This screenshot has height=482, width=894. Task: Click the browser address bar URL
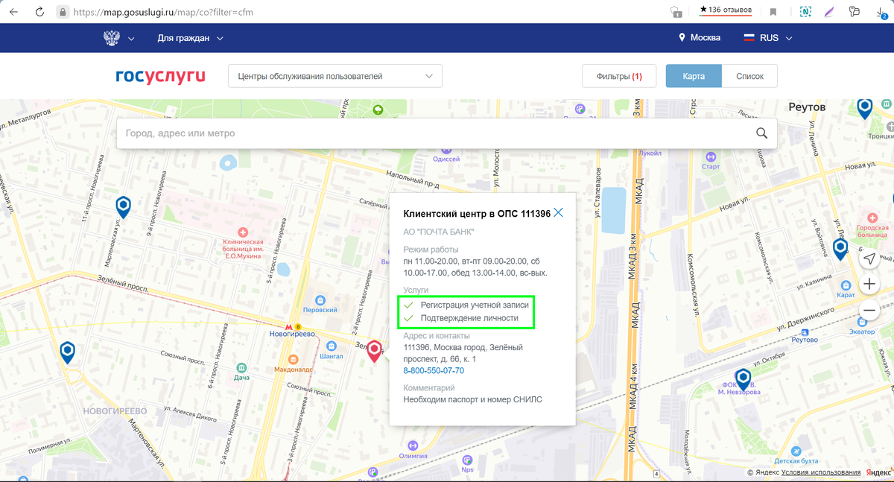164,12
